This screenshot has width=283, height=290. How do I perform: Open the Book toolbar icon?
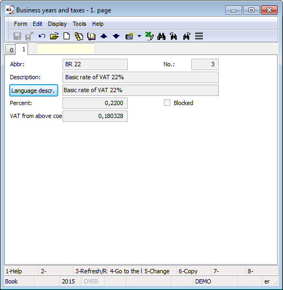pos(92,36)
